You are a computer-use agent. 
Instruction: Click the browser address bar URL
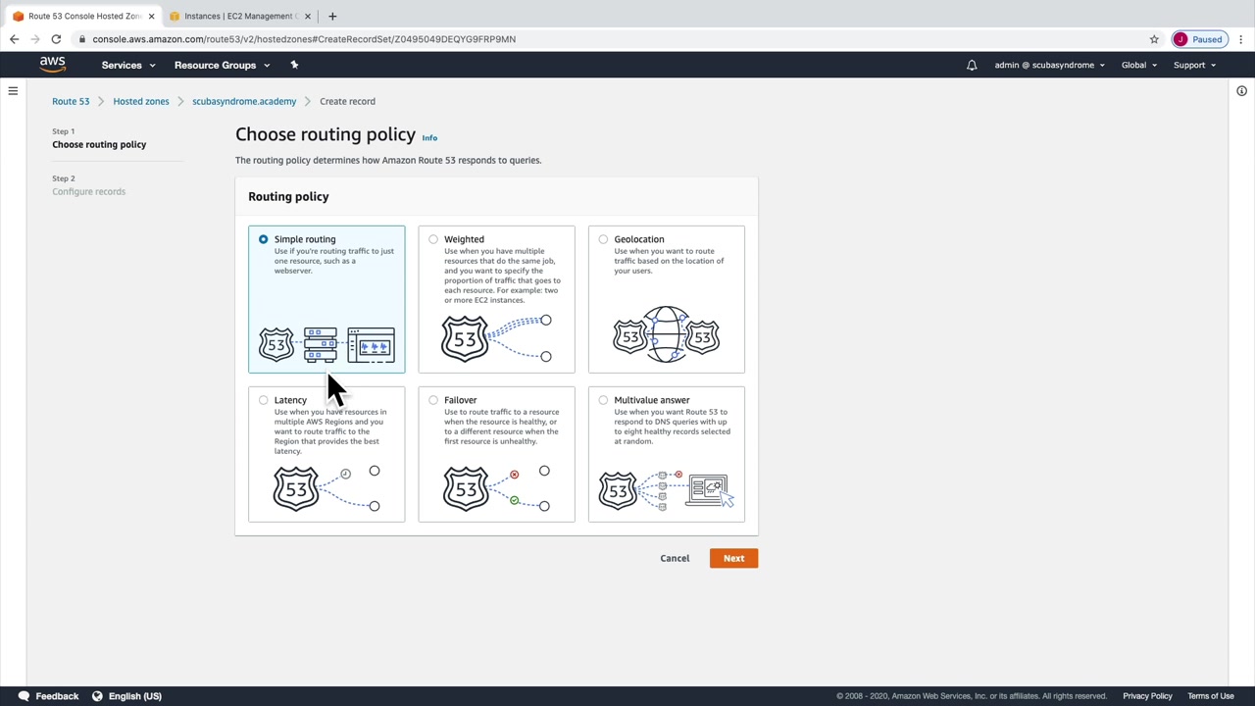point(304,39)
